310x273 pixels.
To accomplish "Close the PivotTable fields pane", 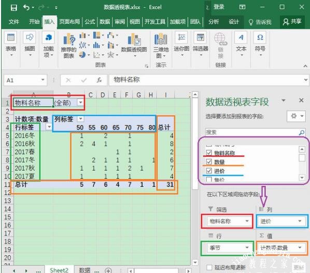I will (x=301, y=100).
